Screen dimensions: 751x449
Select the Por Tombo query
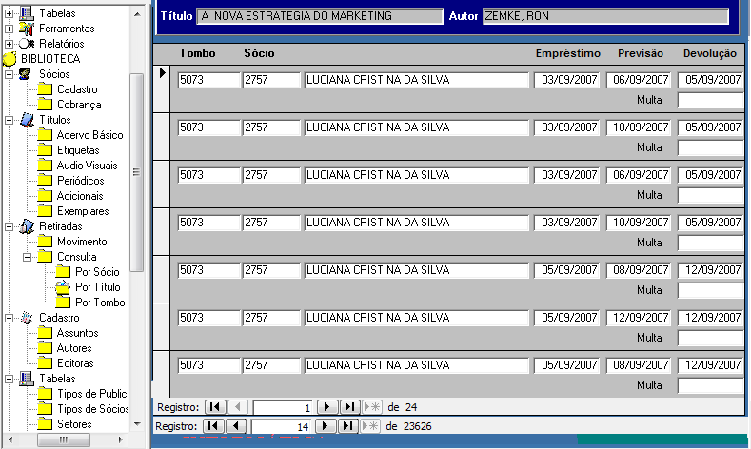[90, 303]
